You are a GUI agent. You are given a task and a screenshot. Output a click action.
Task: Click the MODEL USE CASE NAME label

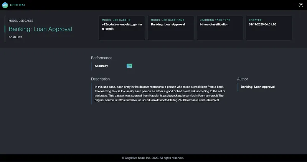click(168, 20)
